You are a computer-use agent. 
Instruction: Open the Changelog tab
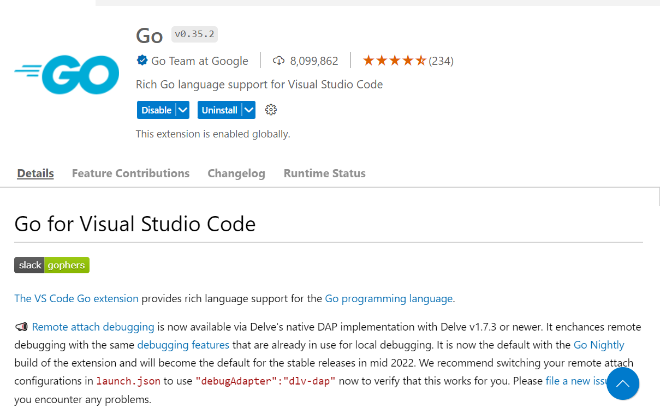pyautogui.click(x=236, y=173)
